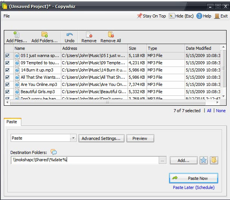The height and width of the screenshot is (200, 230).
Task: Click the 7,374 KB size cell
Action: (x=137, y=84)
